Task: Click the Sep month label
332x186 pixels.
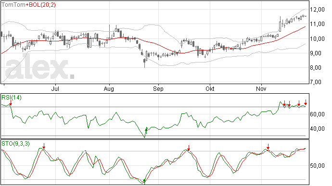Action: [x=158, y=89]
